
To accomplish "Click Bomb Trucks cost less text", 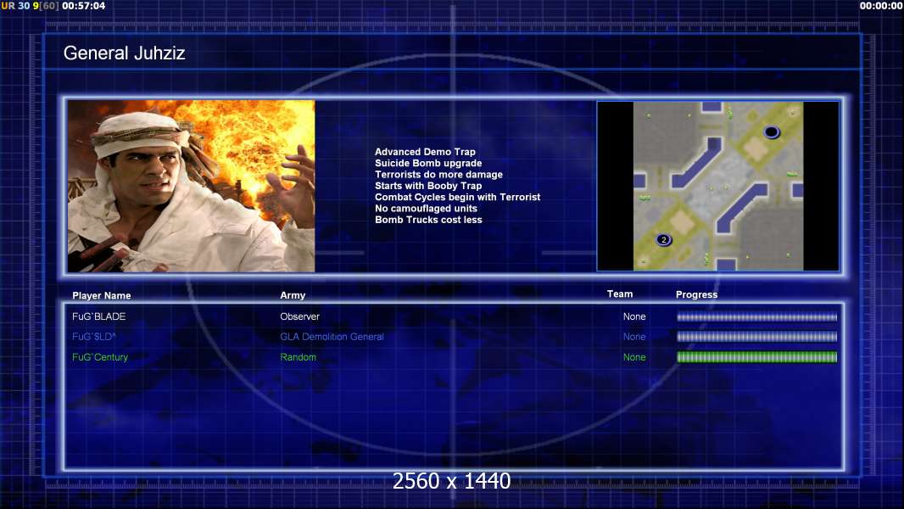I will pyautogui.click(x=428, y=220).
